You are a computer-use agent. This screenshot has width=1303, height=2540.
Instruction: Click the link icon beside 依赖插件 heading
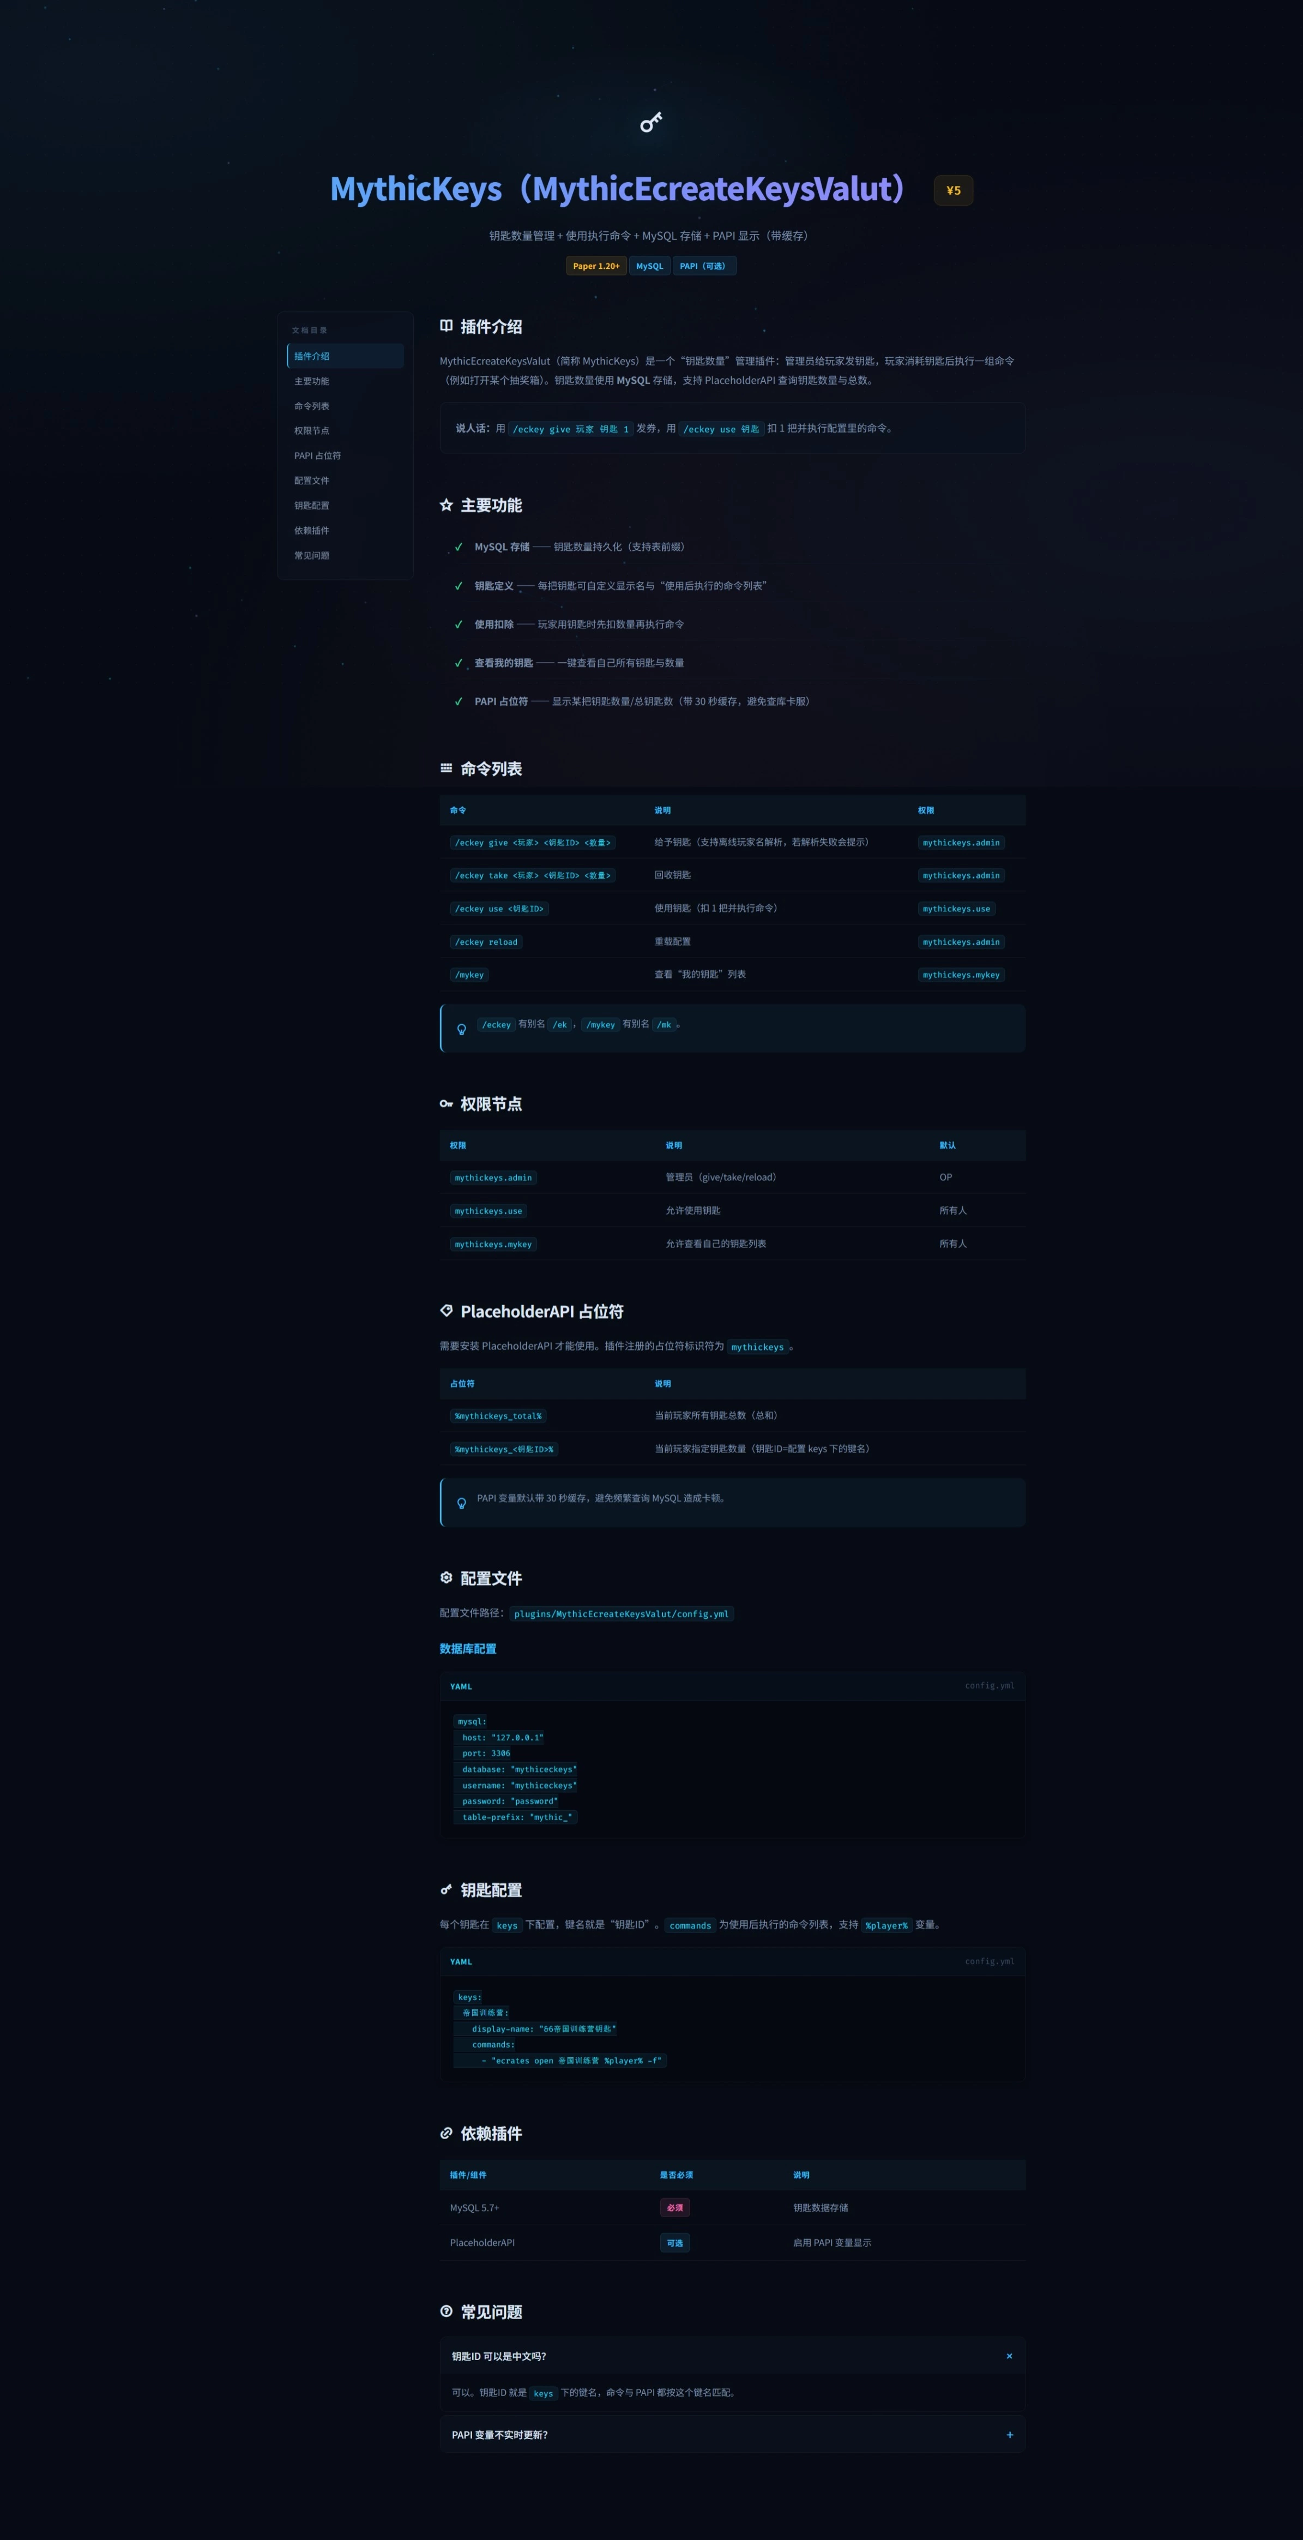447,2133
